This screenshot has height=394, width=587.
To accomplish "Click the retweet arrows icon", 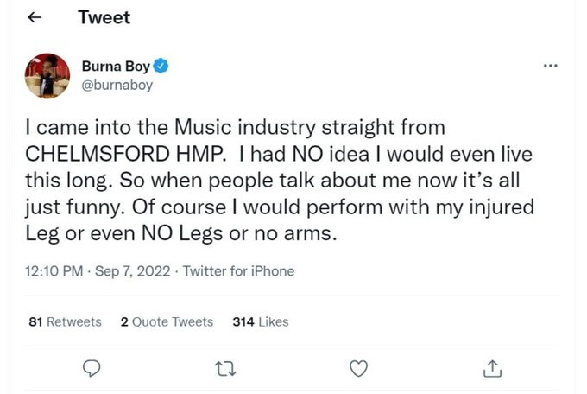I will pos(225,369).
